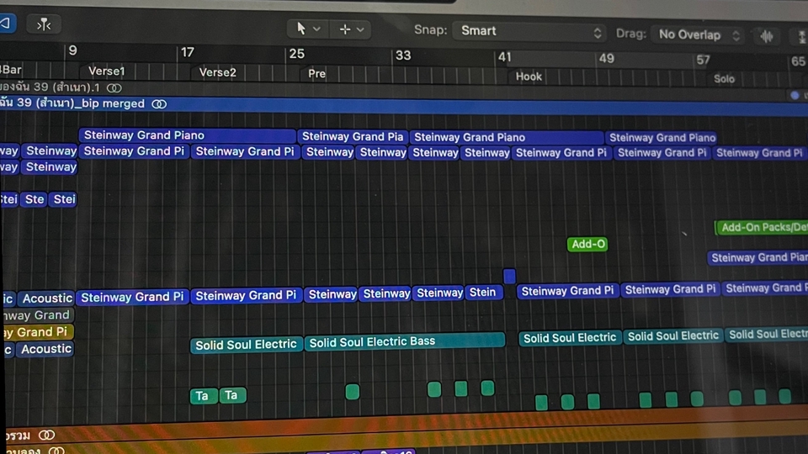Image resolution: width=808 pixels, height=454 pixels.
Task: Select the green 'Add-O' region
Action: pos(587,244)
